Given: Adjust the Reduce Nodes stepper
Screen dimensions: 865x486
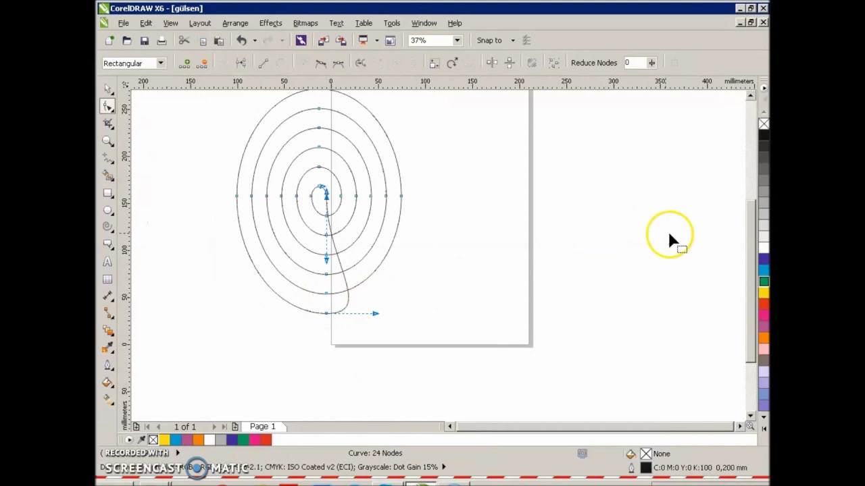Looking at the screenshot, I should (651, 63).
